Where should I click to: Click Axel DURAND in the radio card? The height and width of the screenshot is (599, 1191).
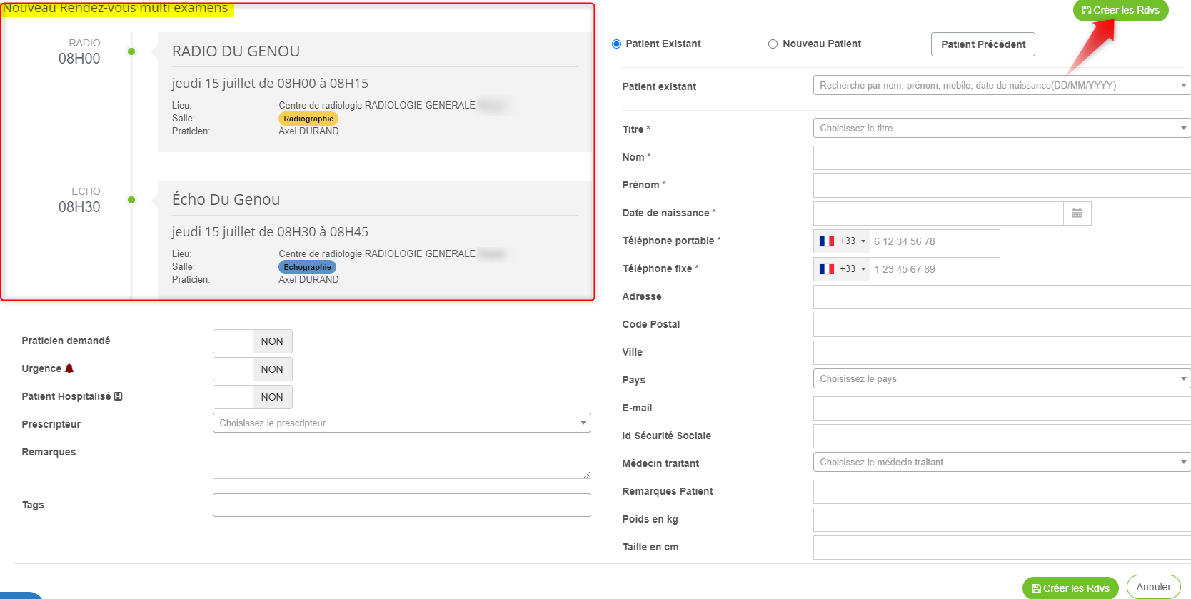308,131
